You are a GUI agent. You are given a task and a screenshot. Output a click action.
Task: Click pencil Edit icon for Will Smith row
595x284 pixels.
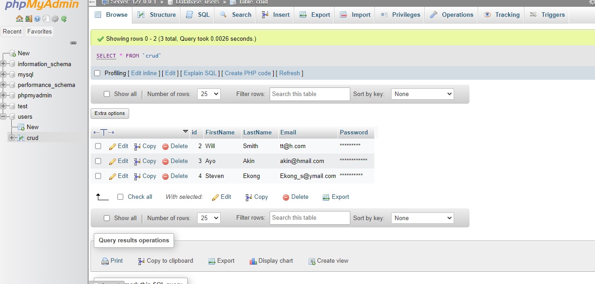click(x=113, y=146)
